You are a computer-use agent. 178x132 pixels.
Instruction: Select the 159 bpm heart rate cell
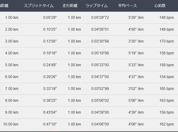point(167,112)
